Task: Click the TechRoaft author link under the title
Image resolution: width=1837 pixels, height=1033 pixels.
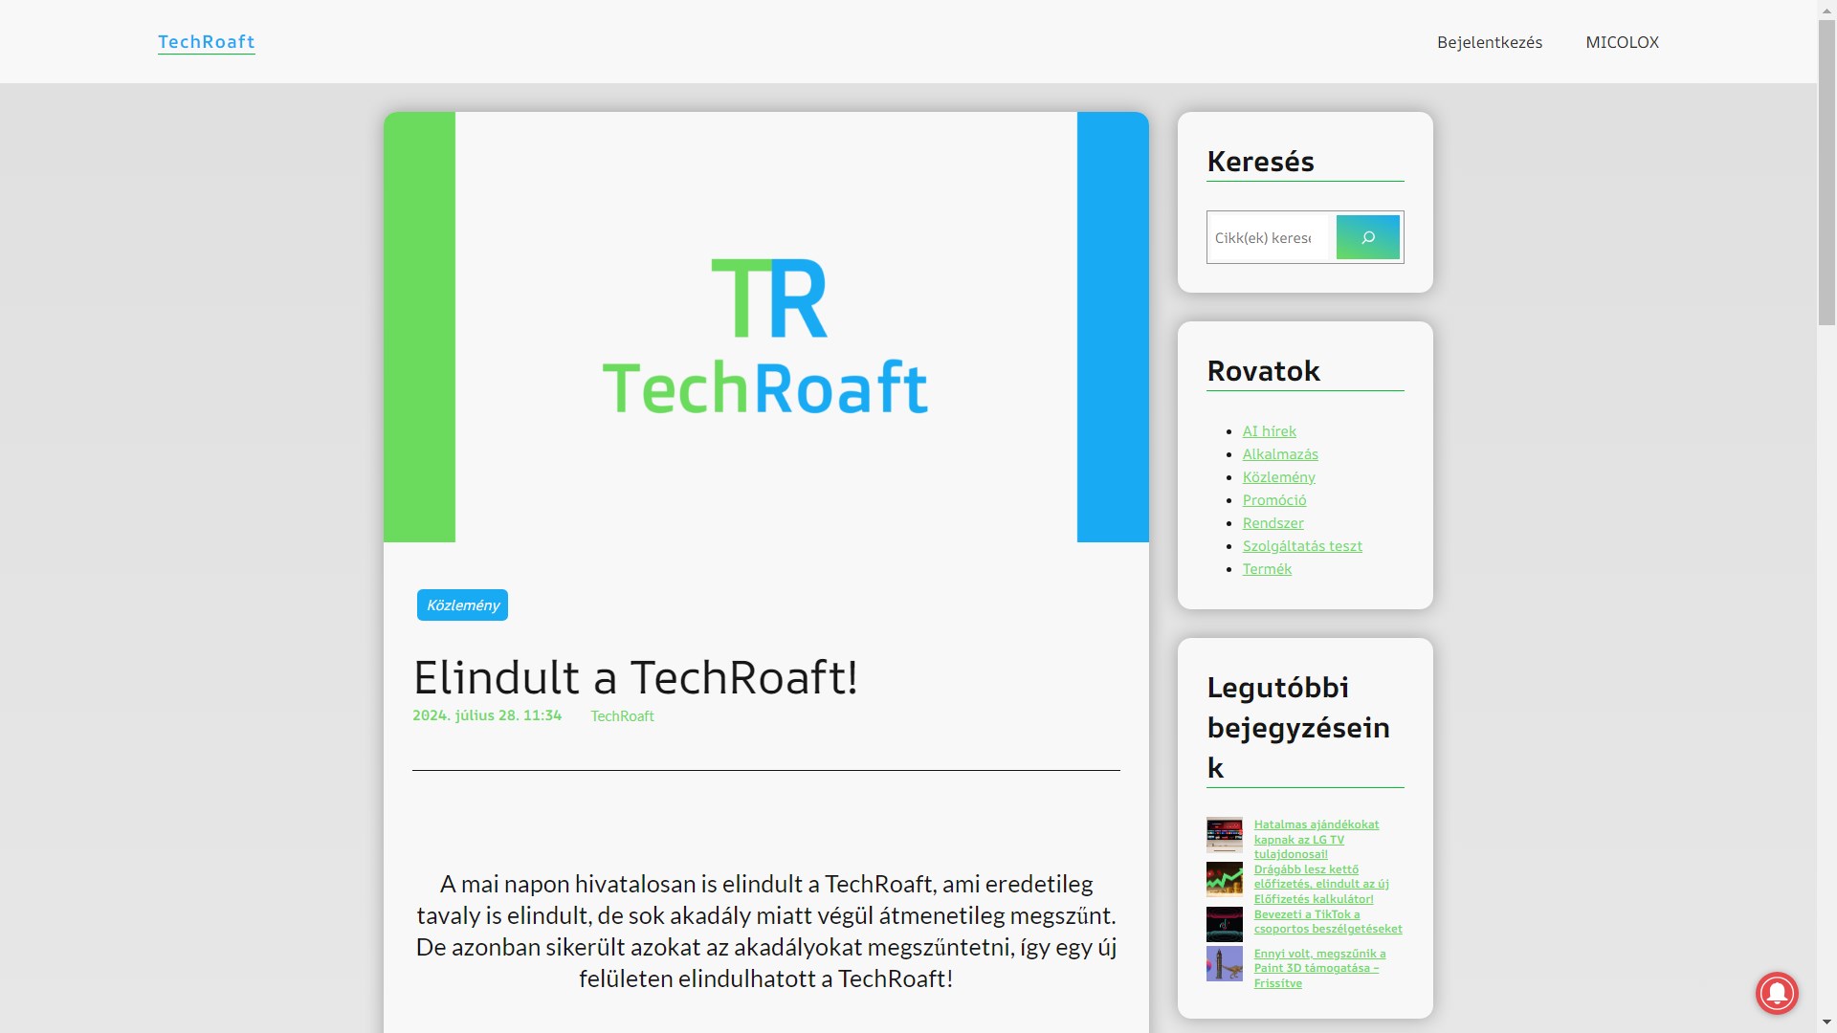Action: tap(622, 716)
